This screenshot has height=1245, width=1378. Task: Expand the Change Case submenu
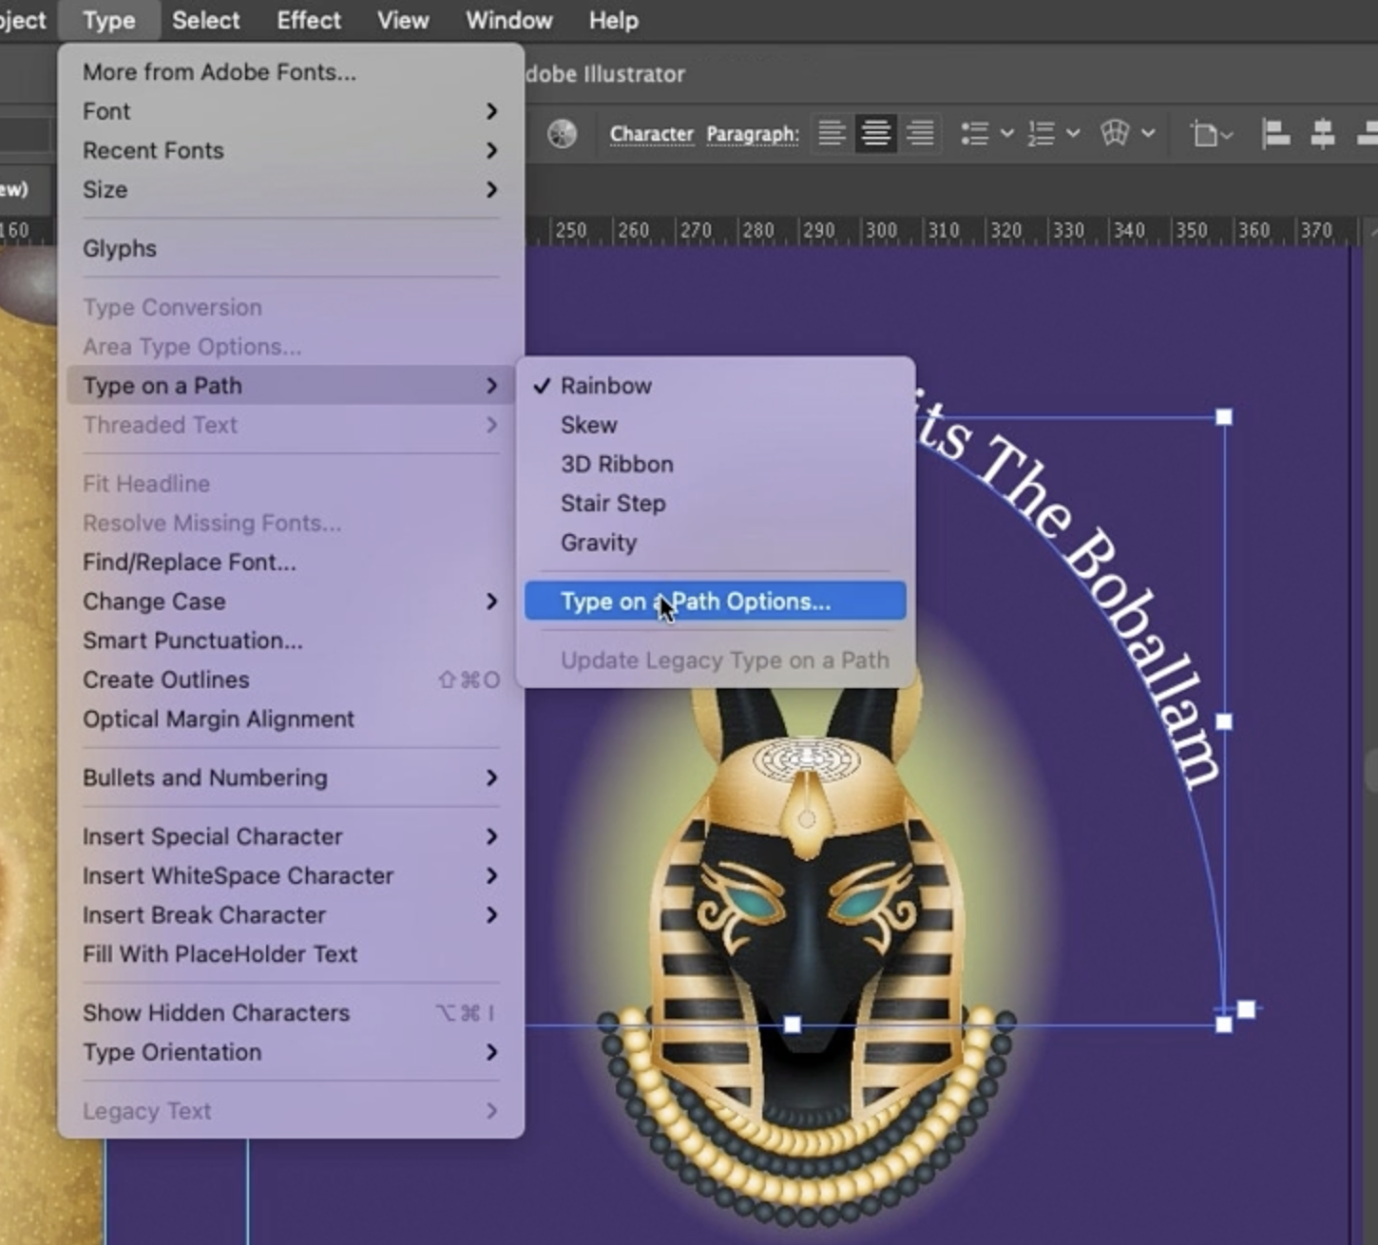(x=291, y=601)
